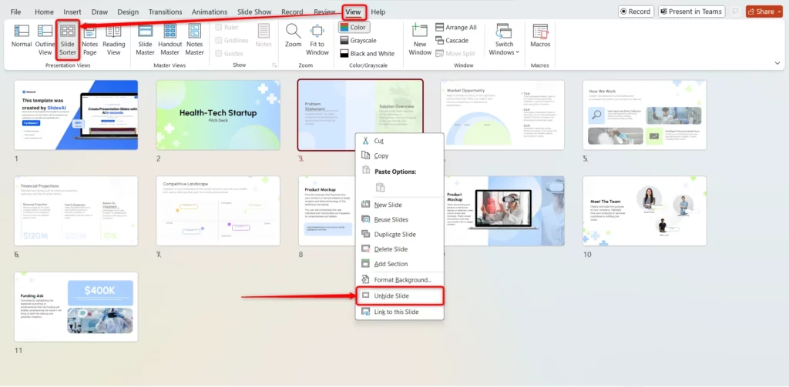789x387 pixels.
Task: Select the Health-Tech Startup slide thumbnail
Action: [218, 115]
